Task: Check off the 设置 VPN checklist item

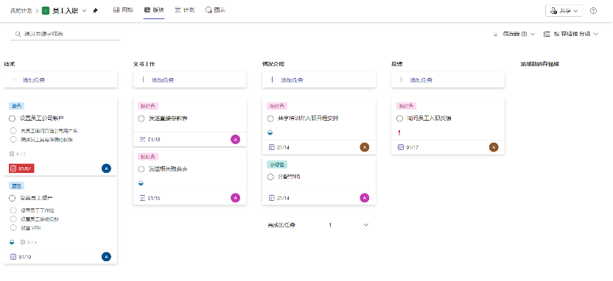Action: tap(14, 228)
